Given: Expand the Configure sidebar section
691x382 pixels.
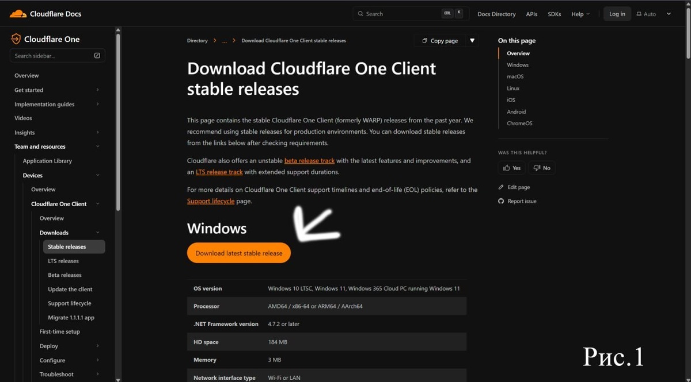Looking at the screenshot, I should tap(97, 360).
